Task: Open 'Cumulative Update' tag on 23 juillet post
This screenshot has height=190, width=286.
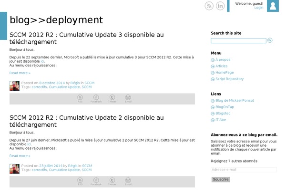Action: click(64, 170)
